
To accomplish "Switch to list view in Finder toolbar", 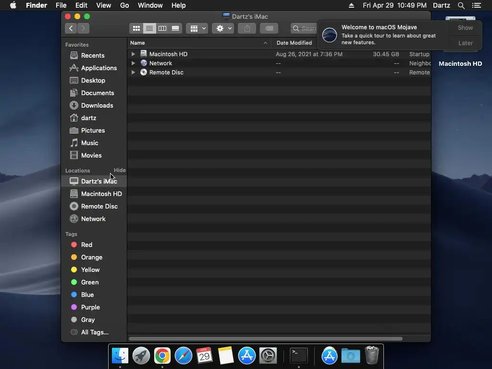I will (x=149, y=28).
